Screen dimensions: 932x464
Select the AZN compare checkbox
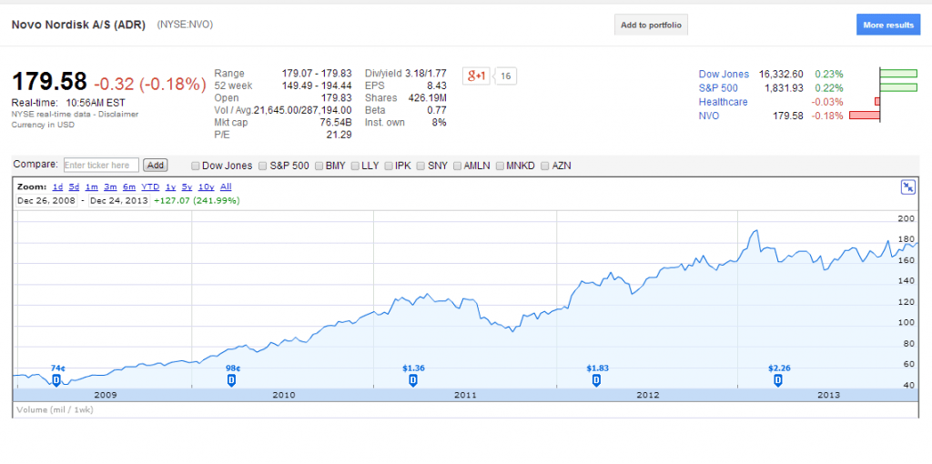[x=546, y=166]
